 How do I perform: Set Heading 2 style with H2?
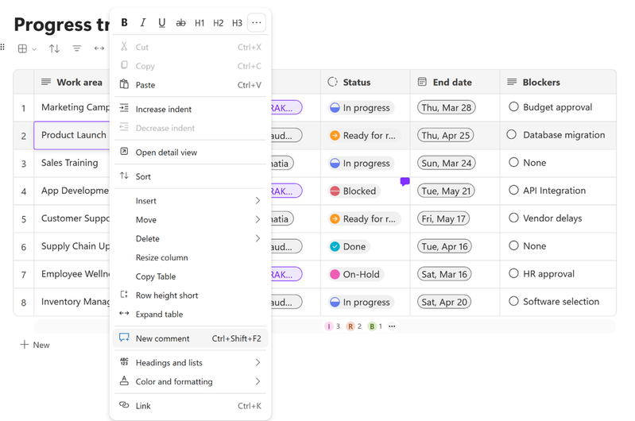[219, 23]
